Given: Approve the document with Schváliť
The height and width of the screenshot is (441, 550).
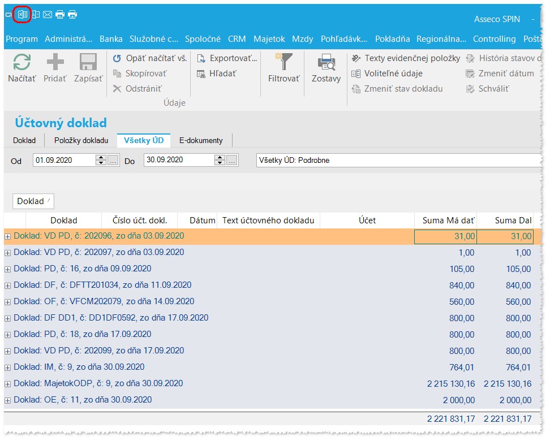Looking at the screenshot, I should 487,89.
